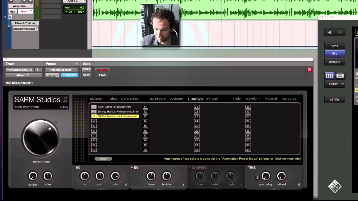358x201 pixels.
Task: Open the search dropdown in IR browser
Action: [x=335, y=84]
